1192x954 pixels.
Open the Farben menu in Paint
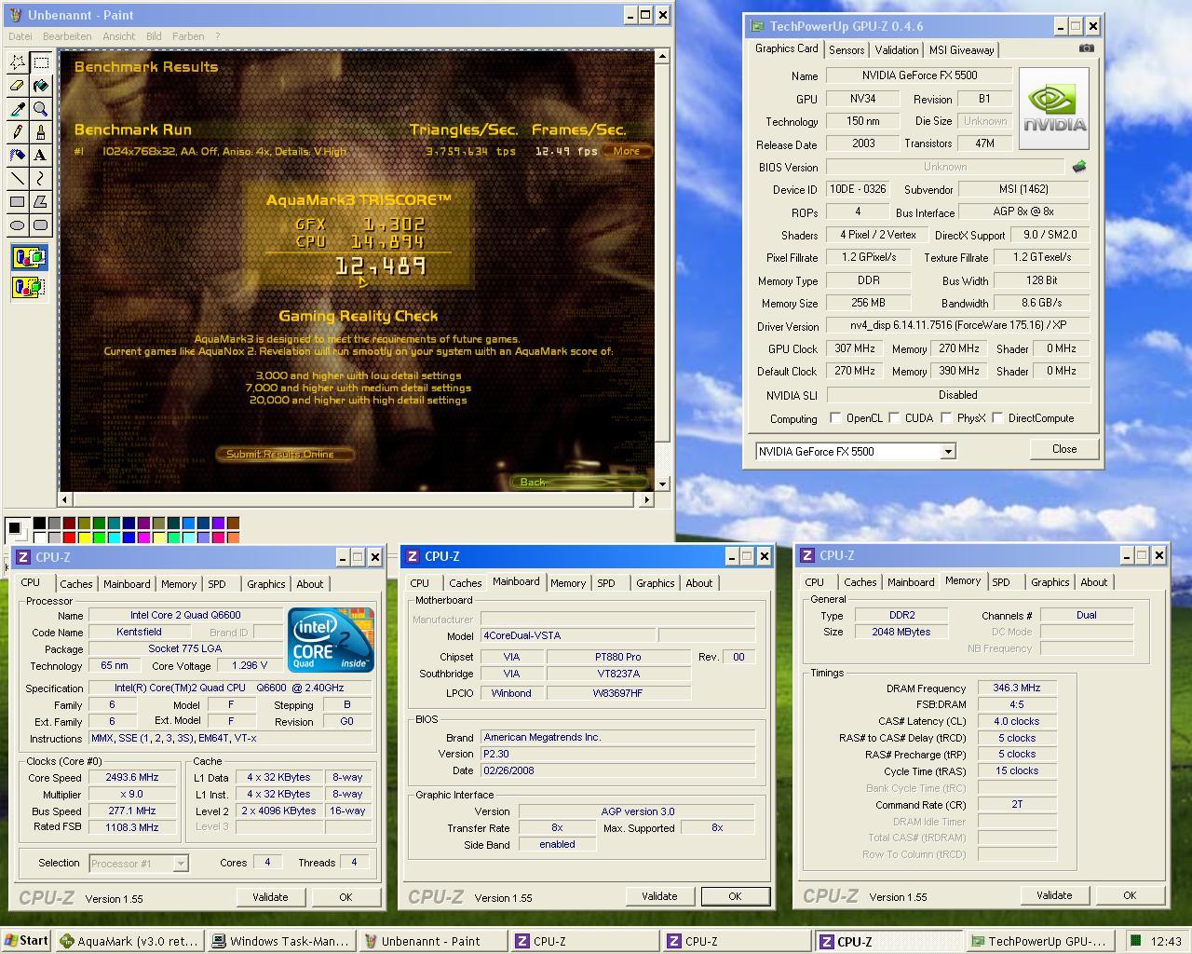pos(188,36)
